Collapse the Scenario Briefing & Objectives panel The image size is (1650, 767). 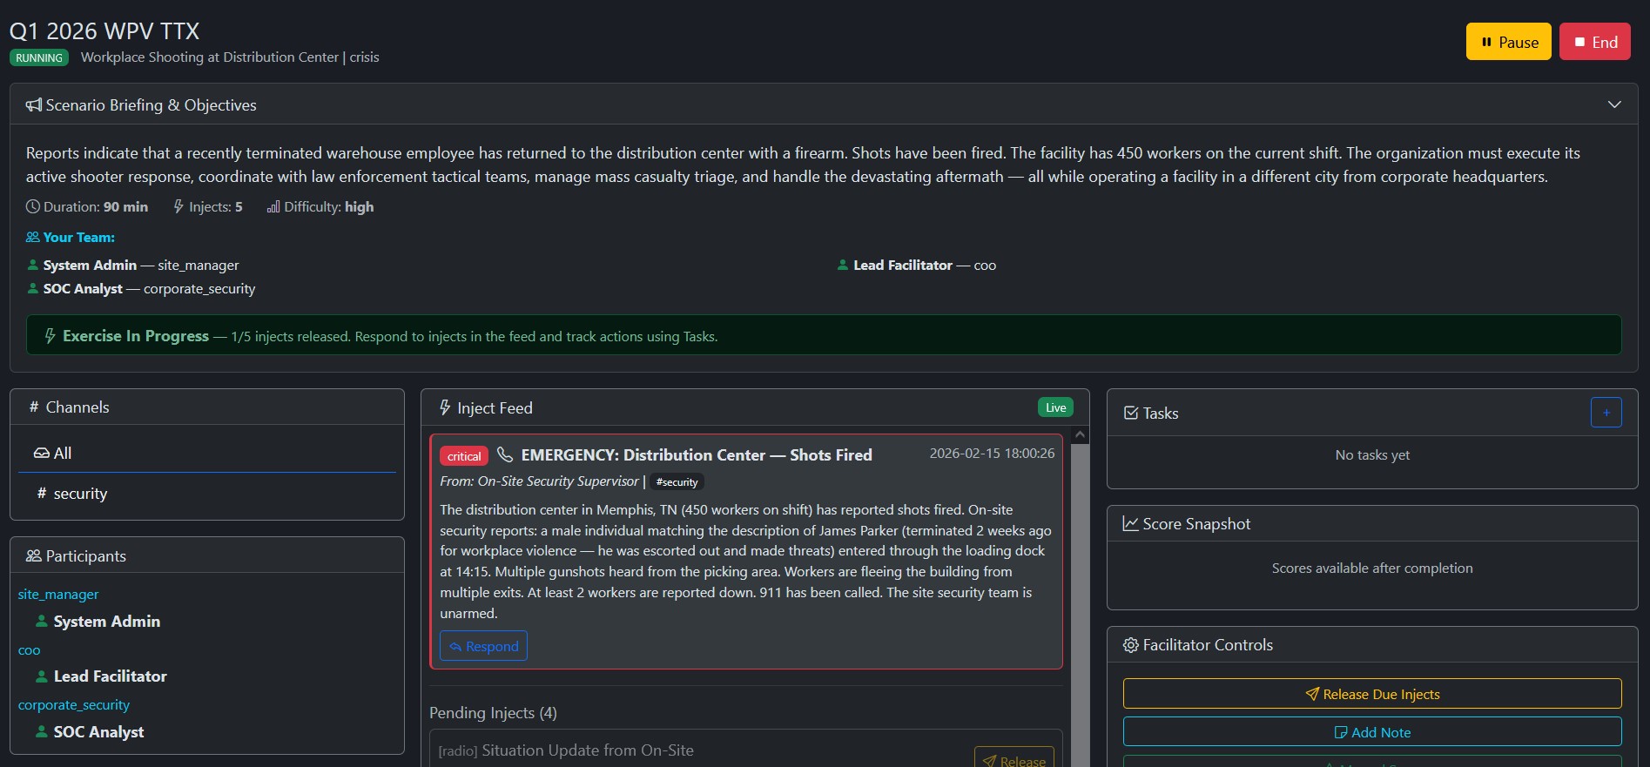pos(1613,104)
